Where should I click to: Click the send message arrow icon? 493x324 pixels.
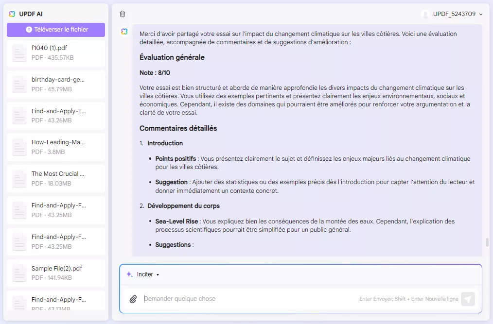coord(468,299)
